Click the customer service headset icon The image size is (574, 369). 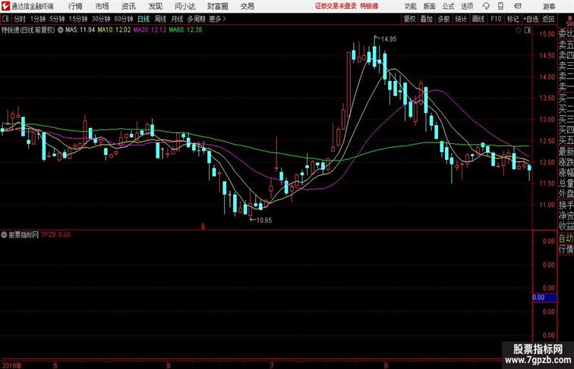point(486,6)
